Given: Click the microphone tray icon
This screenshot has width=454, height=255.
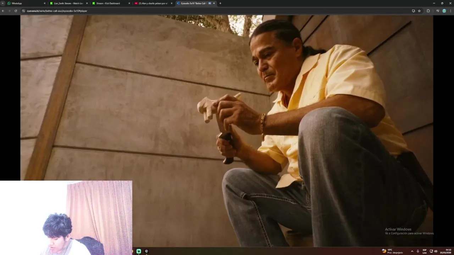Looking at the screenshot, I should 418,251.
